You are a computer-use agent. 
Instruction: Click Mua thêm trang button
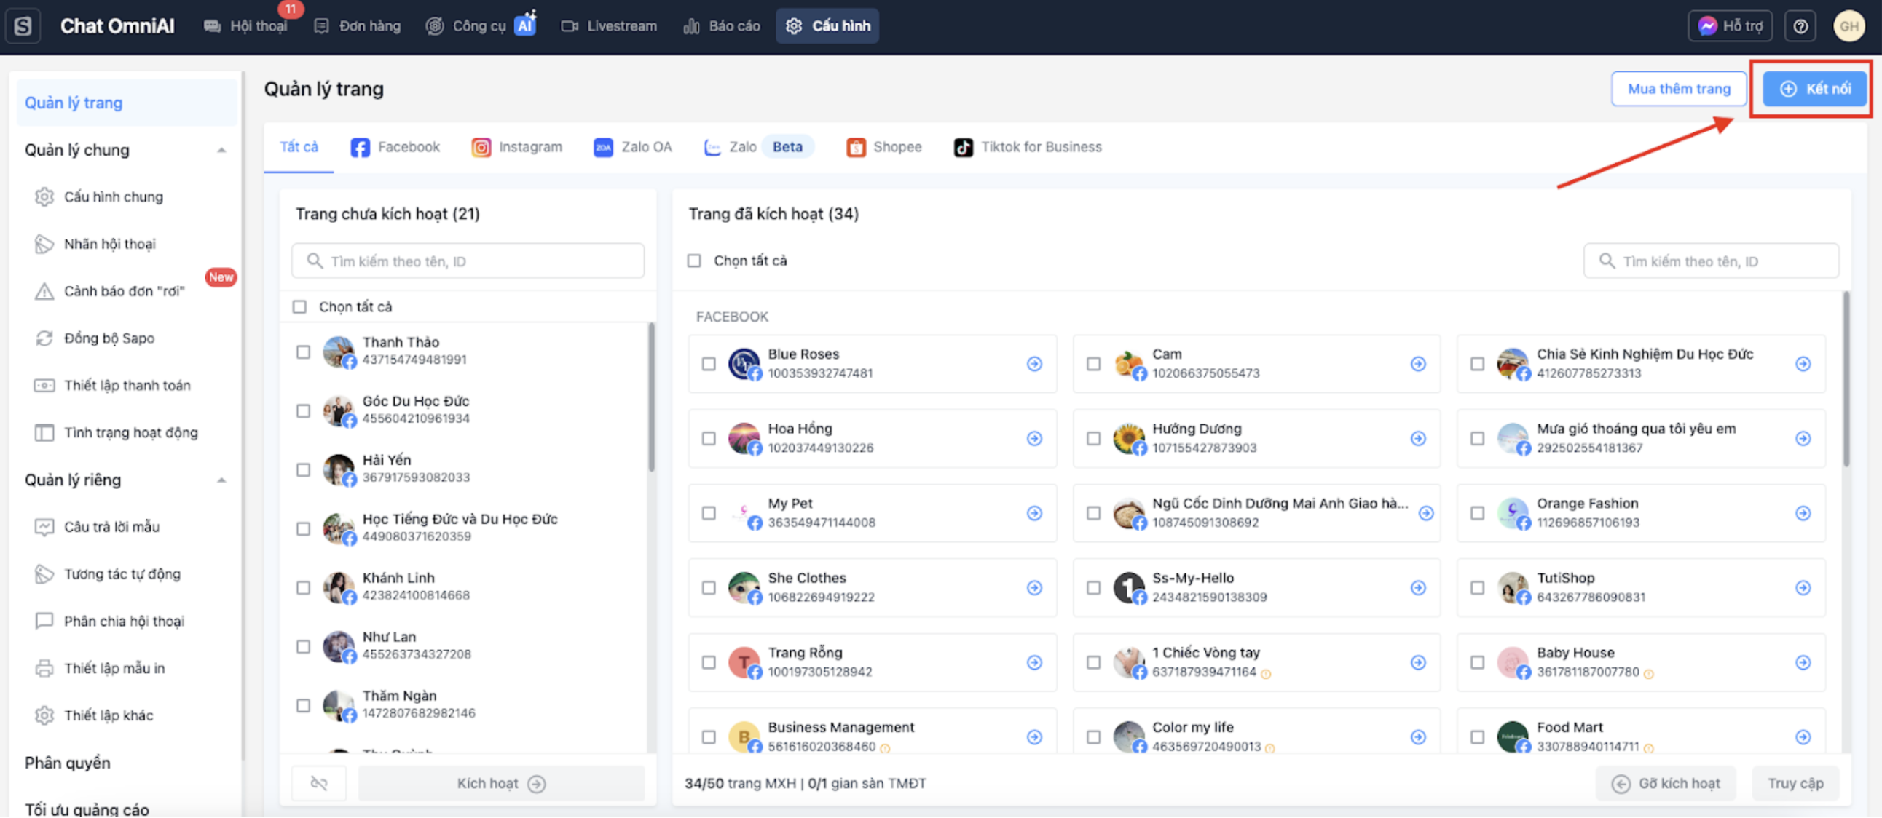[x=1678, y=88]
